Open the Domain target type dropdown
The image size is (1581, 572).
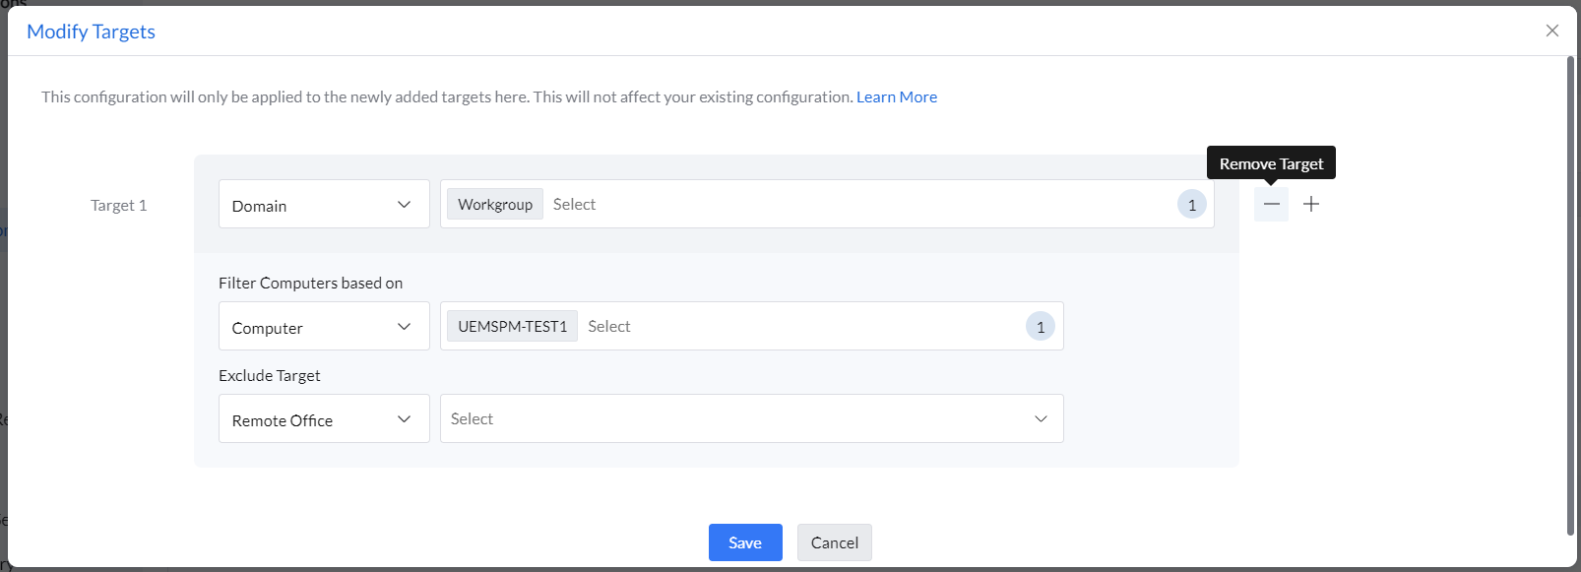point(324,205)
